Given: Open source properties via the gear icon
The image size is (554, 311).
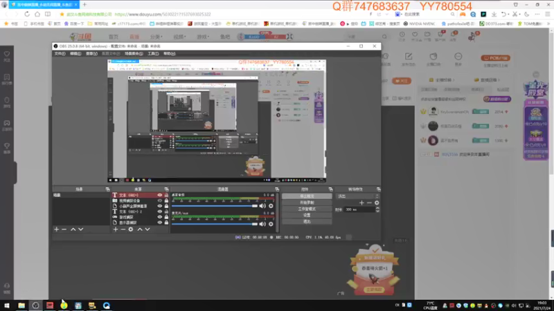Looking at the screenshot, I should click(x=131, y=229).
